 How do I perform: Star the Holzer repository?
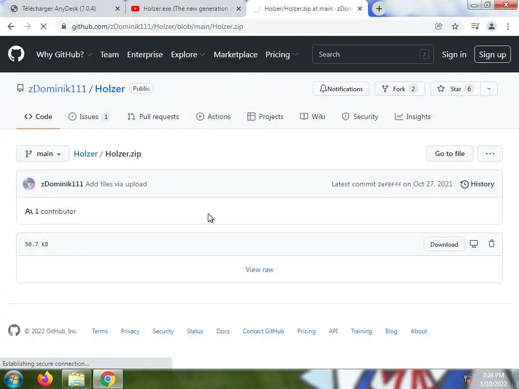click(455, 89)
